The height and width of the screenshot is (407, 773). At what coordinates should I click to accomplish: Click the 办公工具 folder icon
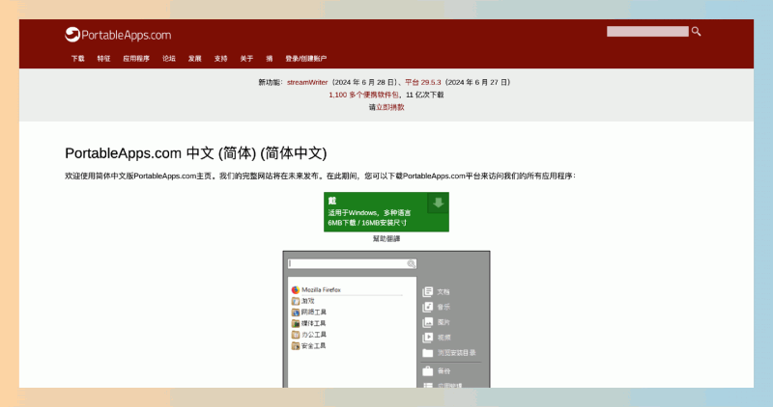coord(296,335)
